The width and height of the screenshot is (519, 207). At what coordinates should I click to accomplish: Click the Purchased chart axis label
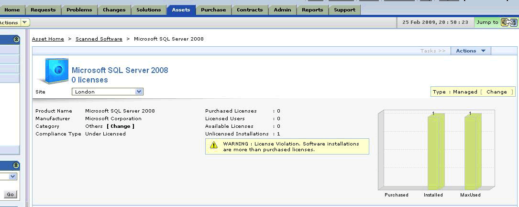pos(396,195)
